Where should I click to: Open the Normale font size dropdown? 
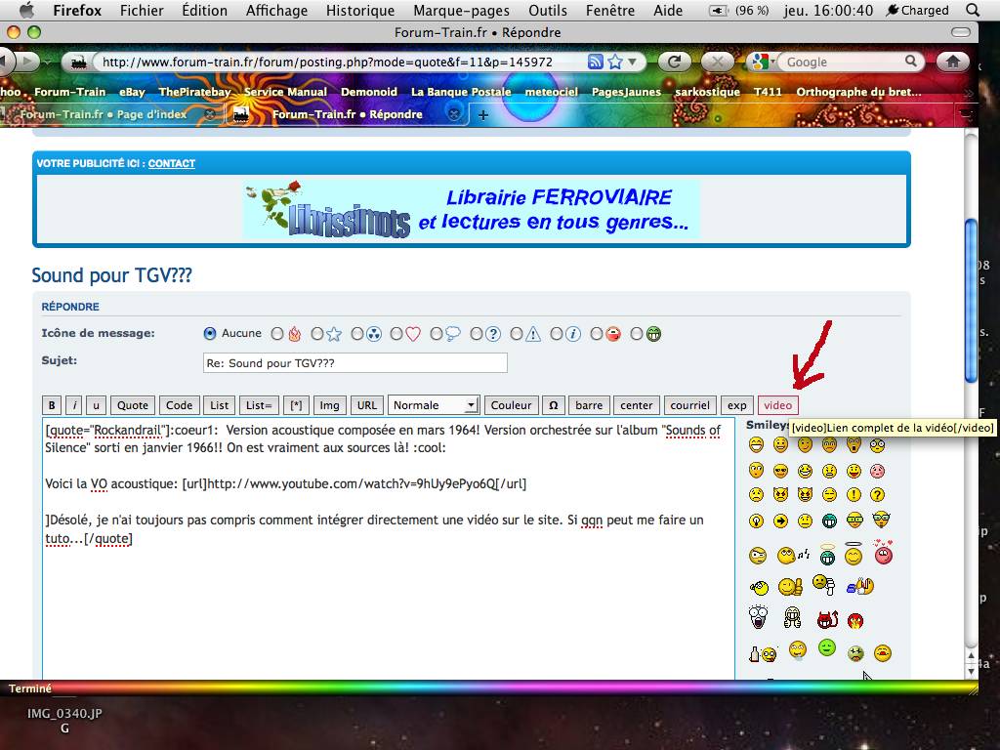coord(434,405)
